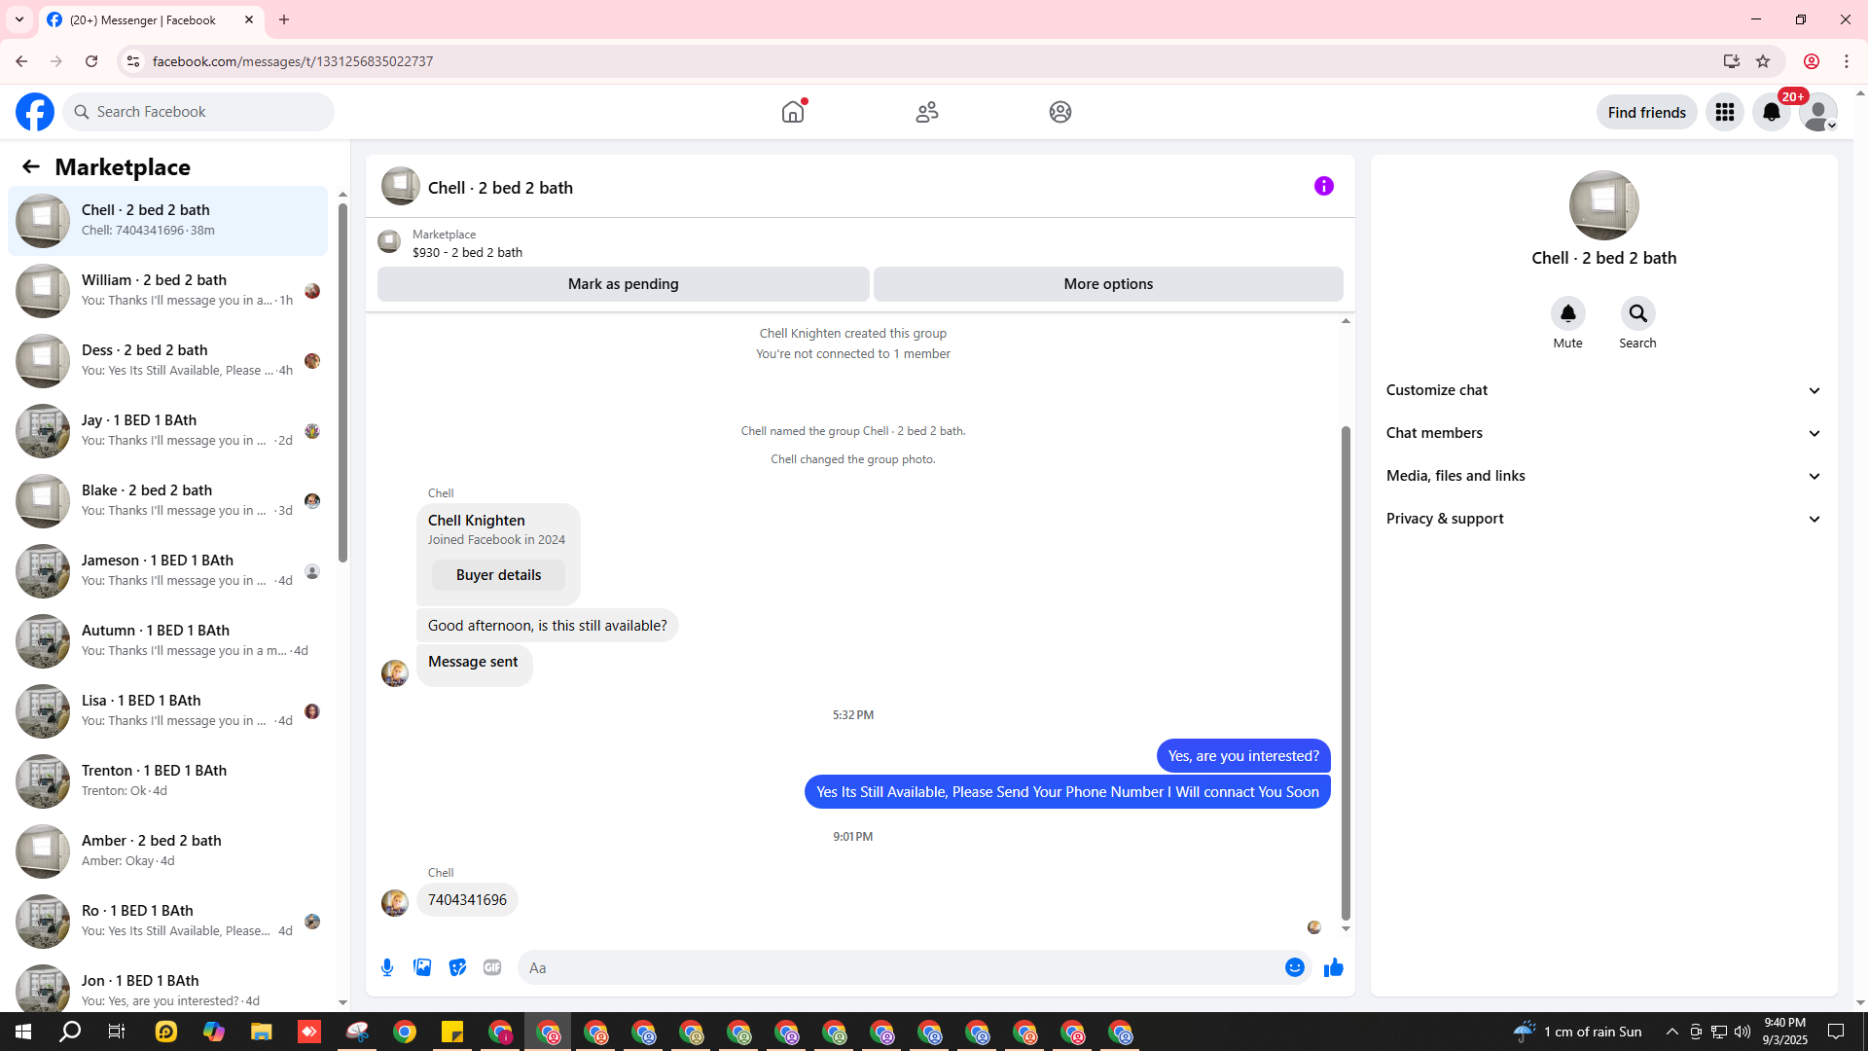The width and height of the screenshot is (1868, 1051).
Task: Choose a sticker
Action: tap(457, 967)
